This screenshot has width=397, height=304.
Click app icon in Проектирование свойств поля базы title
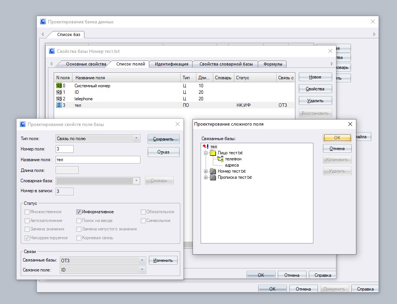point(23,124)
